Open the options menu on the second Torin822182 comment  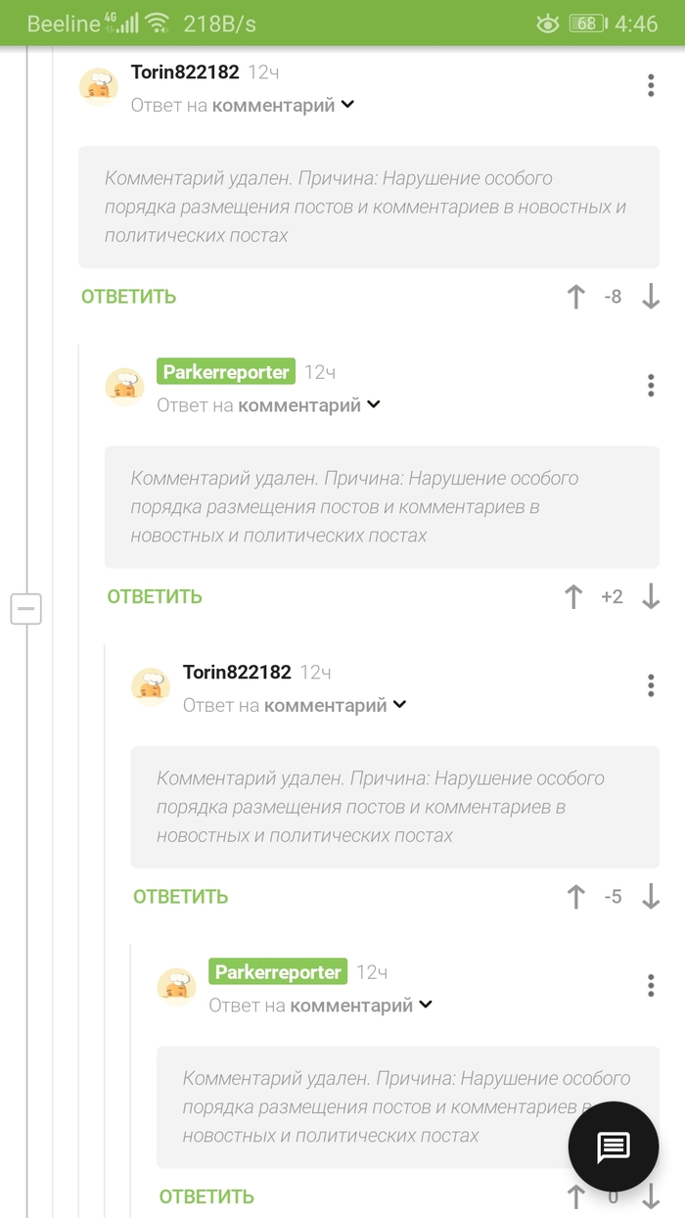tap(651, 685)
